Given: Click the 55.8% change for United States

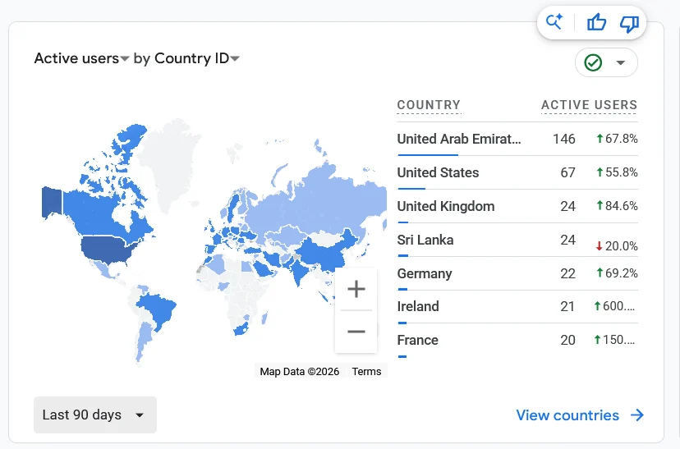Looking at the screenshot, I should coord(621,172).
